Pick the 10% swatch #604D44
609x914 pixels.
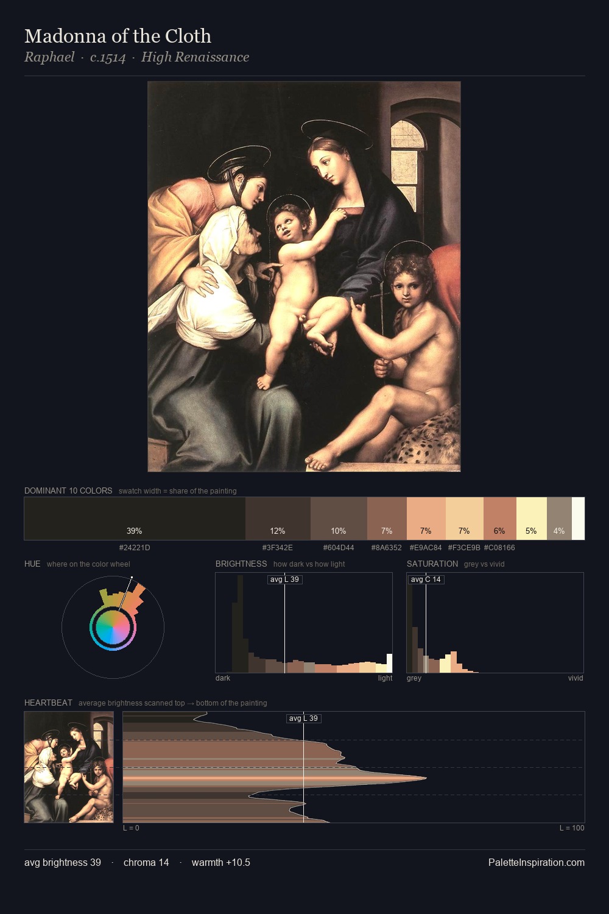click(339, 519)
